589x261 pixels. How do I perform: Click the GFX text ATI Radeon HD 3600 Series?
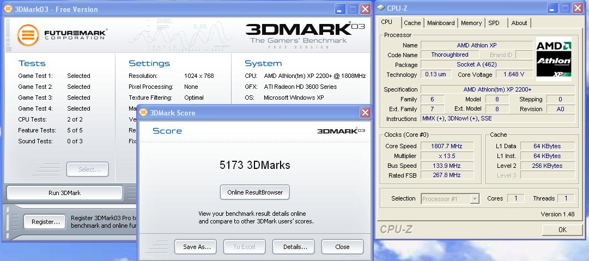pos(300,87)
